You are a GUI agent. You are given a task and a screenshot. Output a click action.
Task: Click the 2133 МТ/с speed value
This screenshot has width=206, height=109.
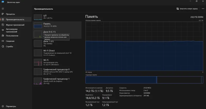point(147,88)
